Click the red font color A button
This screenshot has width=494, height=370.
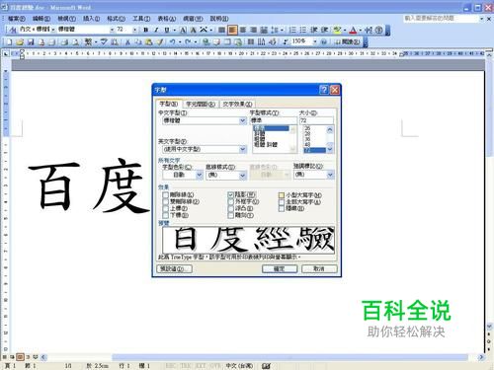pos(353,30)
